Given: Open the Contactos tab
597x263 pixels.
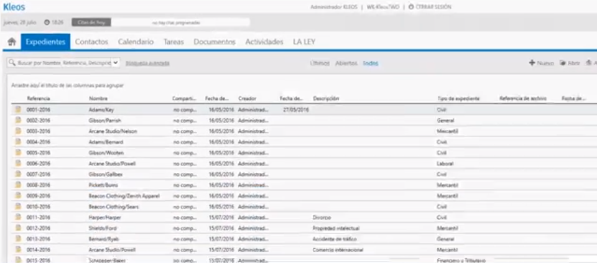Looking at the screenshot, I should click(x=92, y=42).
